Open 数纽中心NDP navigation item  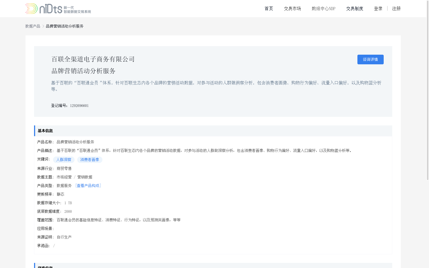323,9
